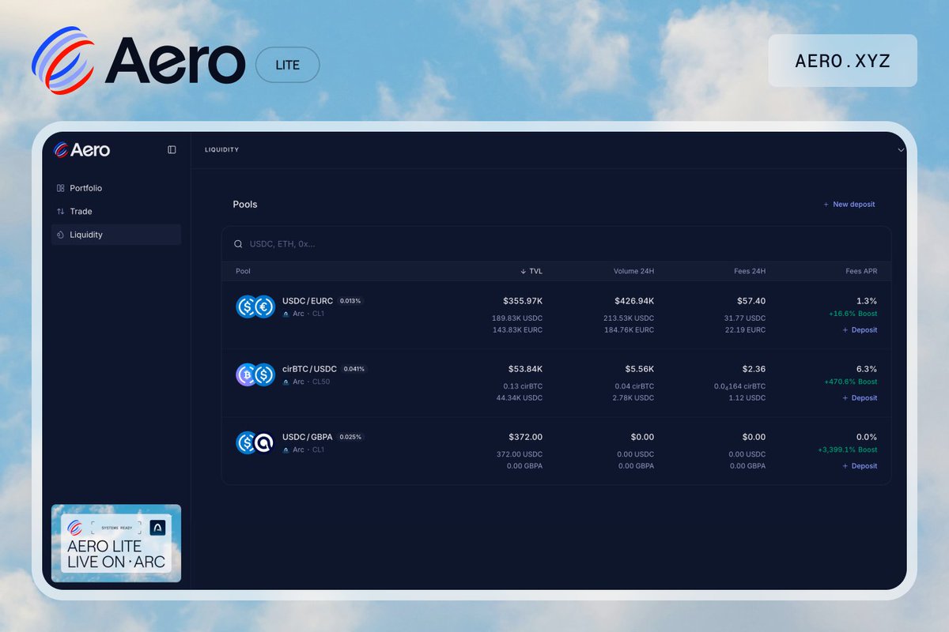Click the New deposit button
Image resolution: width=949 pixels, height=632 pixels.
pyautogui.click(x=849, y=204)
